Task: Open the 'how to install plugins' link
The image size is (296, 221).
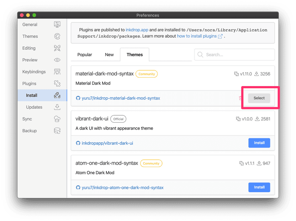Action: point(197,36)
